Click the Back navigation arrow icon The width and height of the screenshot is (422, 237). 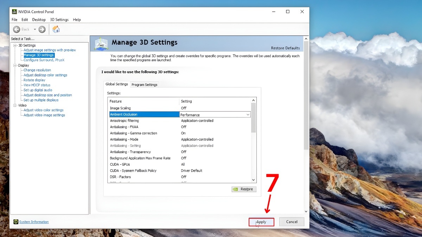tap(17, 29)
